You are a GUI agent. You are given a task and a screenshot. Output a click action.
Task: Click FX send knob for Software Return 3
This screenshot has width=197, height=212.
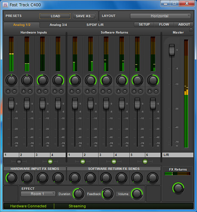point(106,178)
